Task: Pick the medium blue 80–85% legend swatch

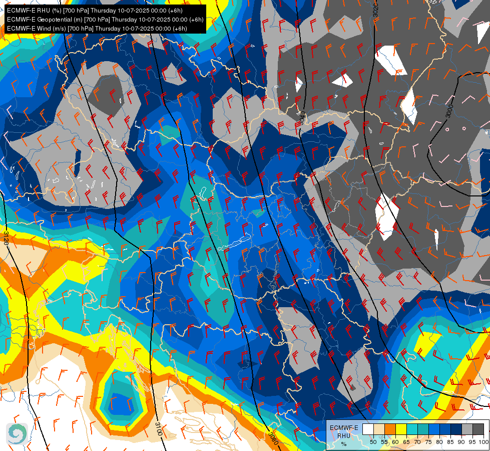Action: [445, 429]
